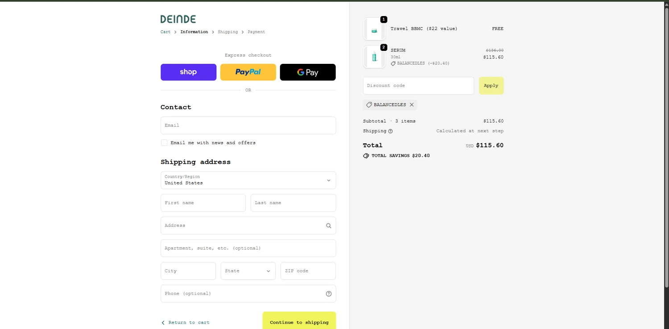Open the State dropdown

(248, 271)
